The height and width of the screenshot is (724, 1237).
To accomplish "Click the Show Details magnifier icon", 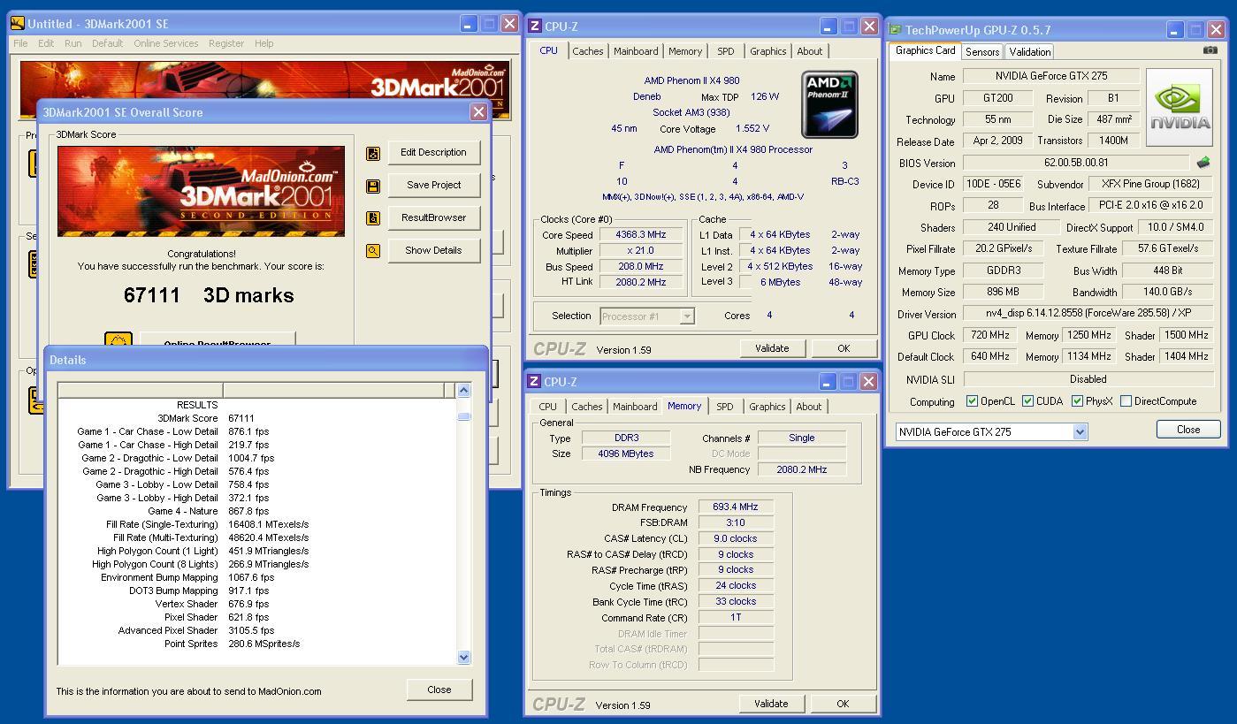I will click(x=373, y=251).
